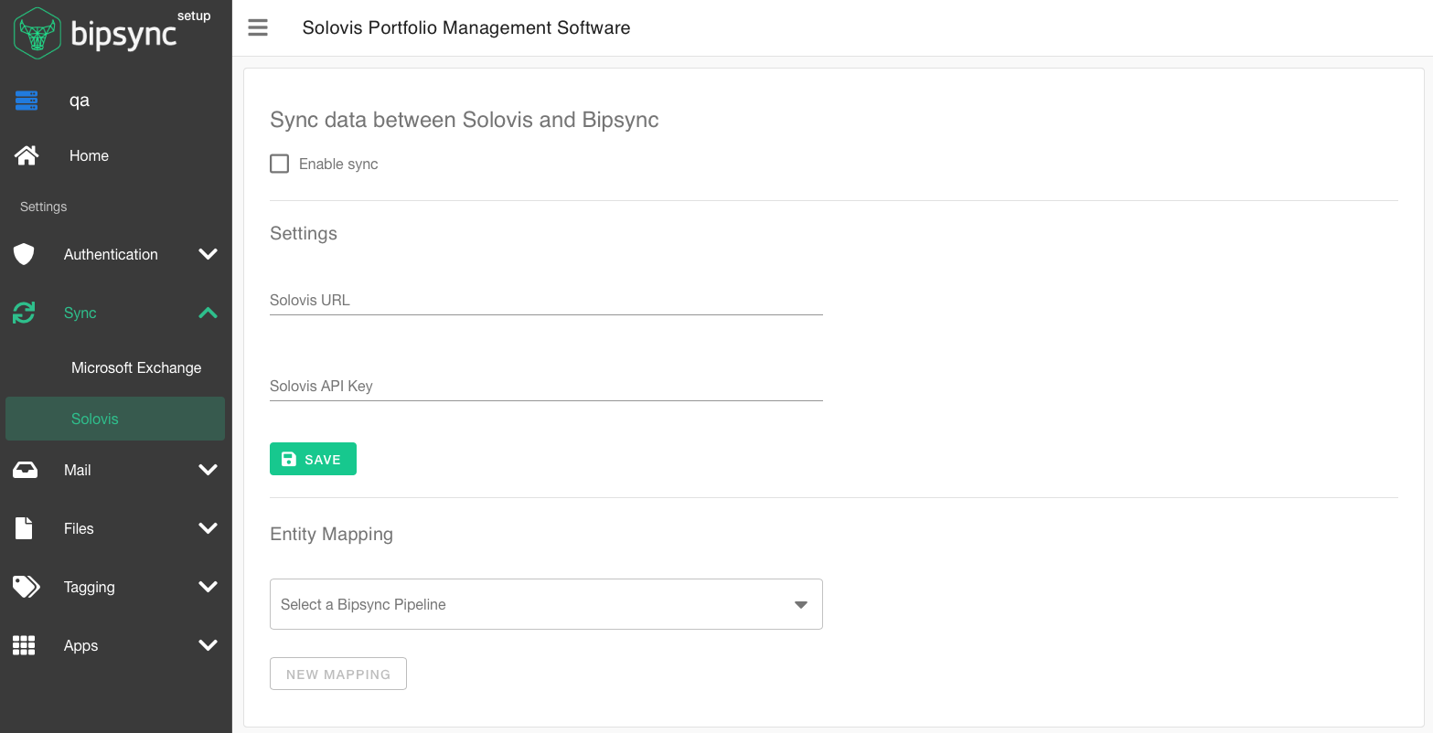Screen dimensions: 1433x733
Task: Click the New Mapping button
Action: point(338,674)
